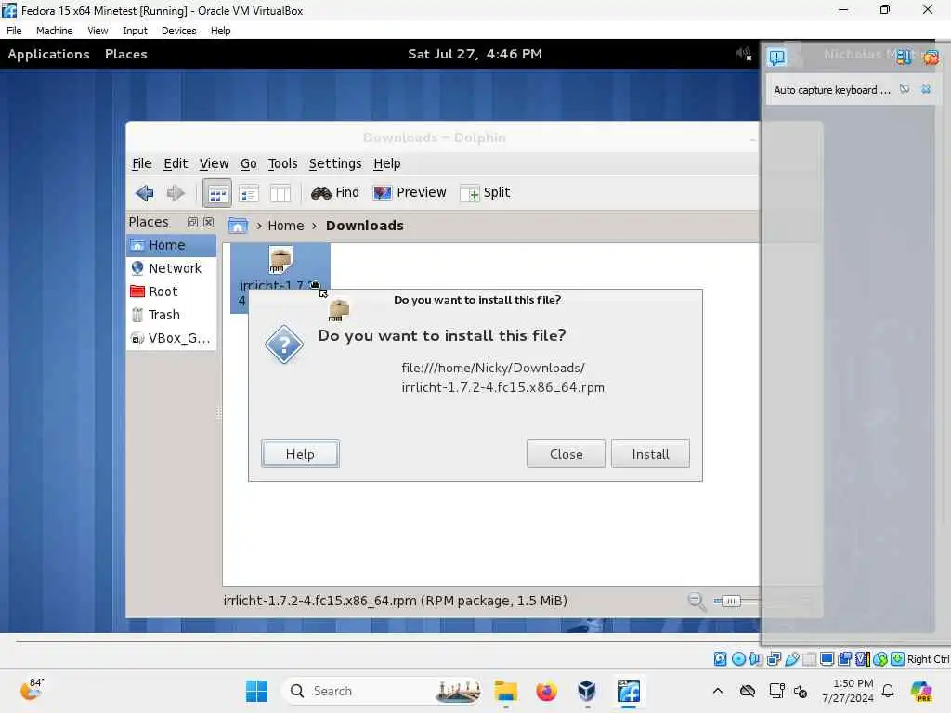Close the Places panel with its X icon
The width and height of the screenshot is (951, 713).
pyautogui.click(x=209, y=223)
